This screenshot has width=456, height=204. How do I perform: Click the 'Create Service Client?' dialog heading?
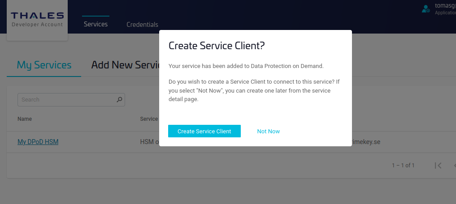[217, 46]
